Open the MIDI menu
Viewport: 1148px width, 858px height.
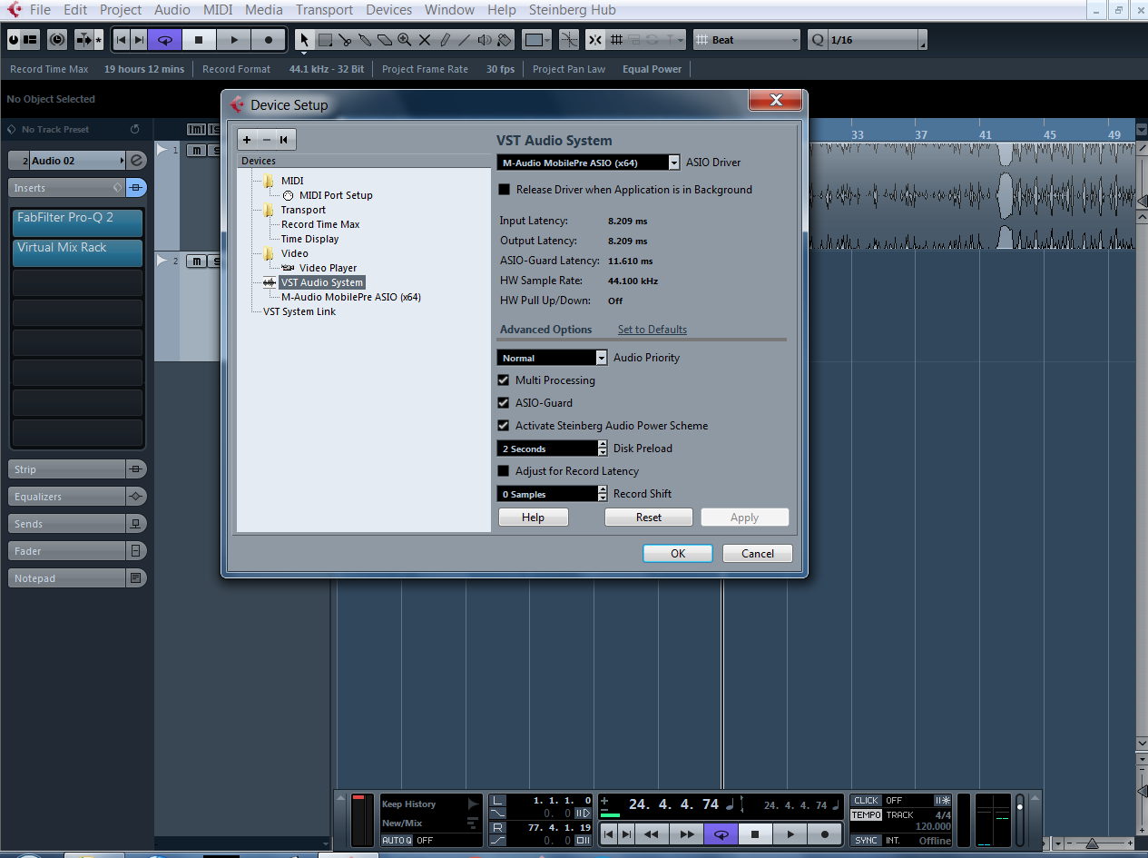pos(218,10)
